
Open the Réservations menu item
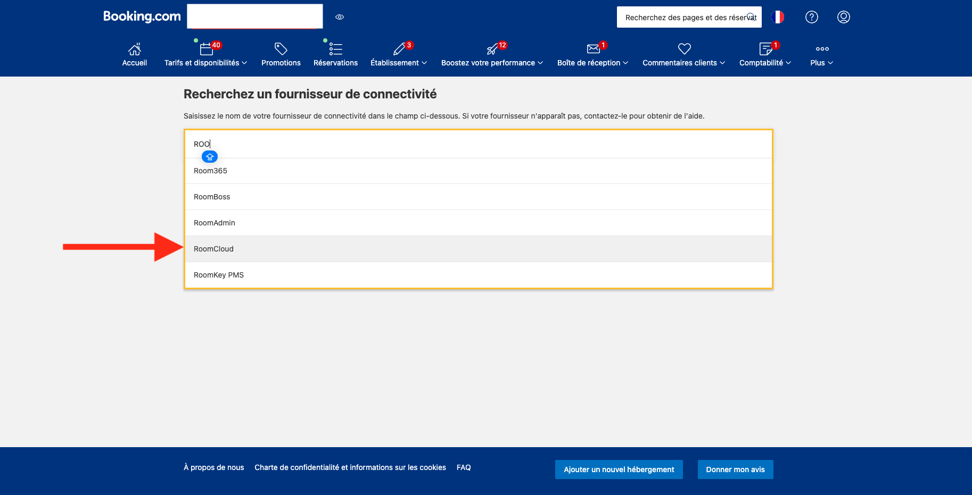click(336, 63)
